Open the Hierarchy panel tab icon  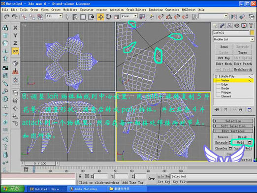tap(229, 26)
